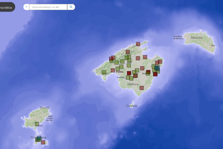Click the dark button ending in 'nocràtica'
Screen dimensions: 223x149
(7, 7)
